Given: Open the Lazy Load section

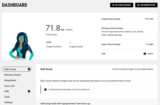Looking at the screenshot, I should tap(9, 86).
